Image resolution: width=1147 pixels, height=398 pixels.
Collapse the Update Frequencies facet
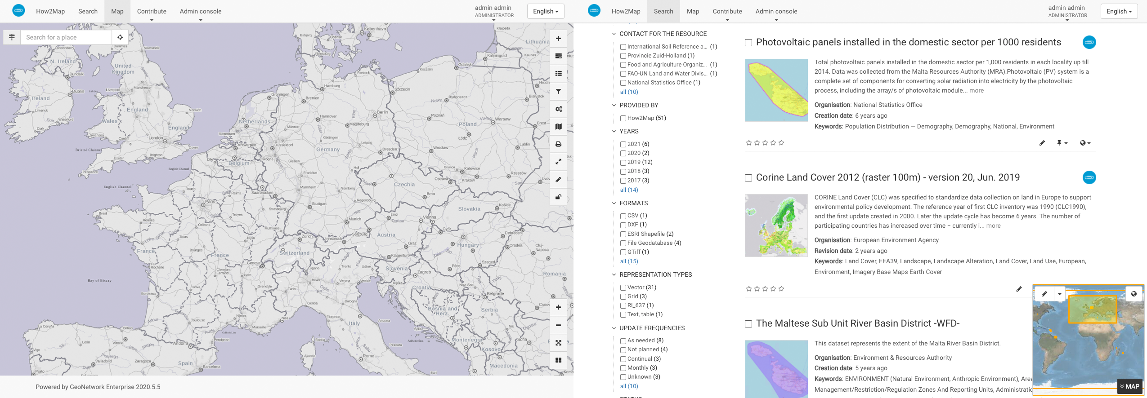614,328
